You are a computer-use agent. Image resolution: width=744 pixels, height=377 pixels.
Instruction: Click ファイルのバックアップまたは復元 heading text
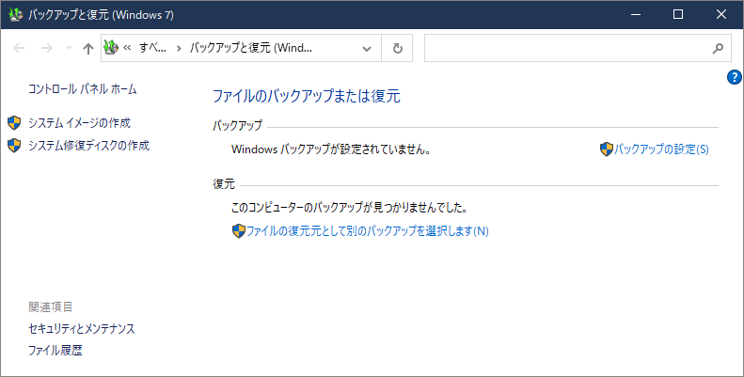[x=306, y=96]
